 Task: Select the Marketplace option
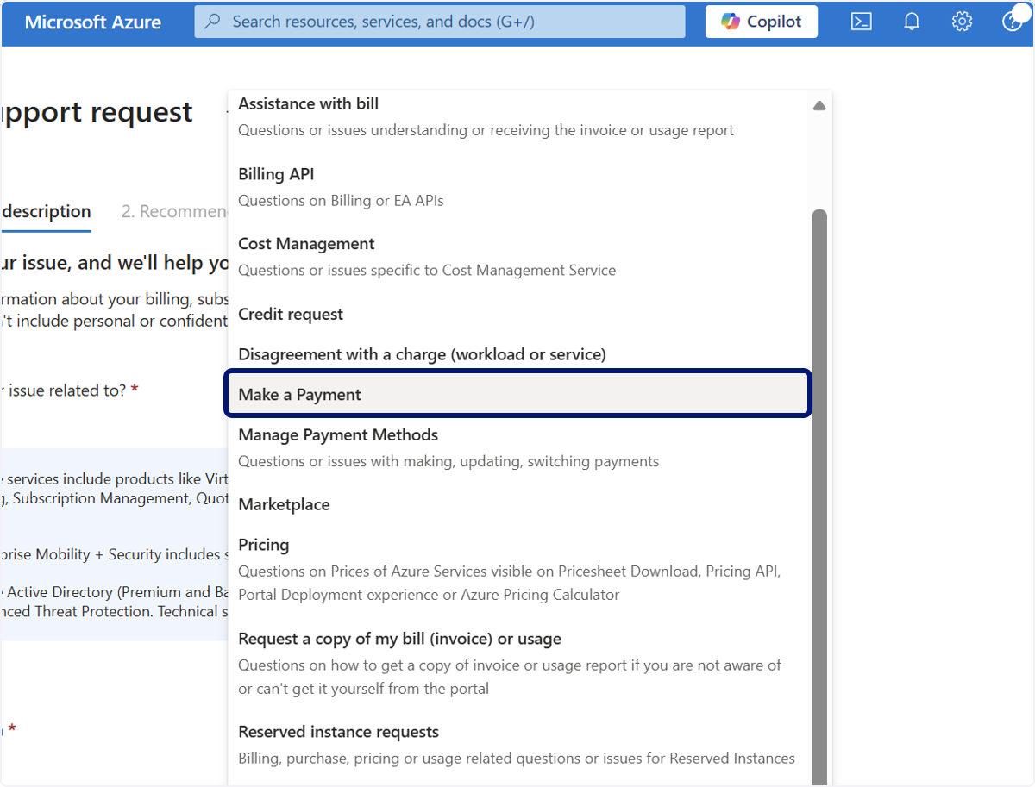pos(519,504)
